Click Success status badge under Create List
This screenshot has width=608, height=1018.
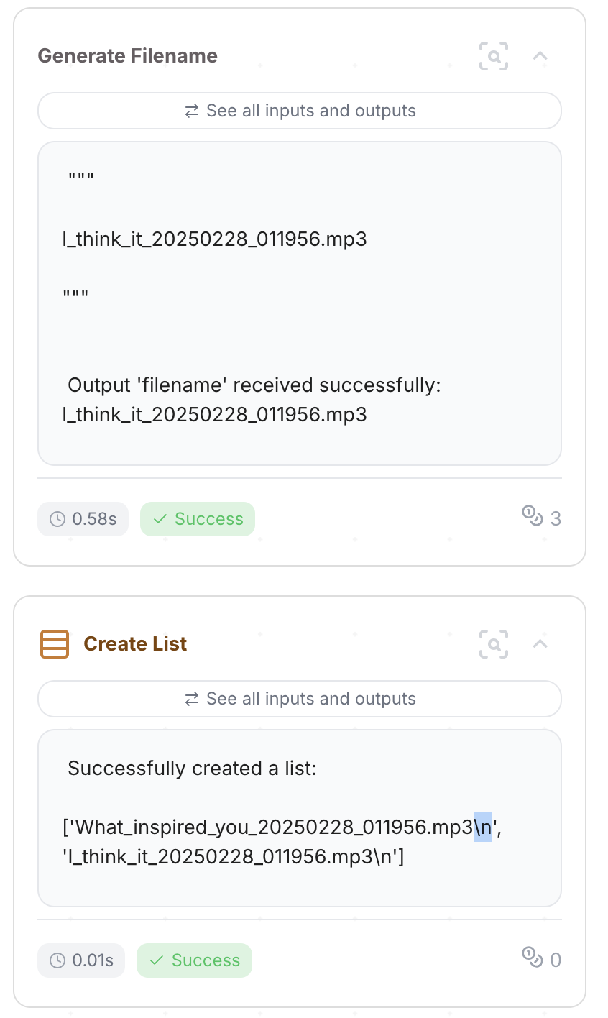click(194, 960)
